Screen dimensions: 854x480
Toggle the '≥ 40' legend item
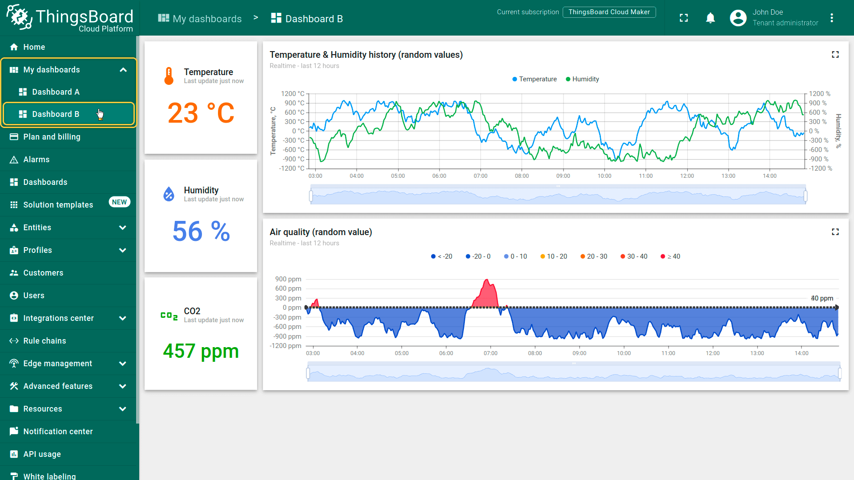[671, 256]
